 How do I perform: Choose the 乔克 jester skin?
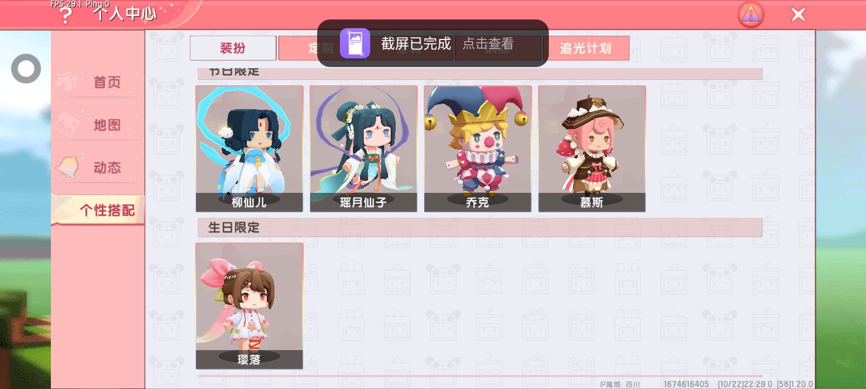pyautogui.click(x=478, y=149)
